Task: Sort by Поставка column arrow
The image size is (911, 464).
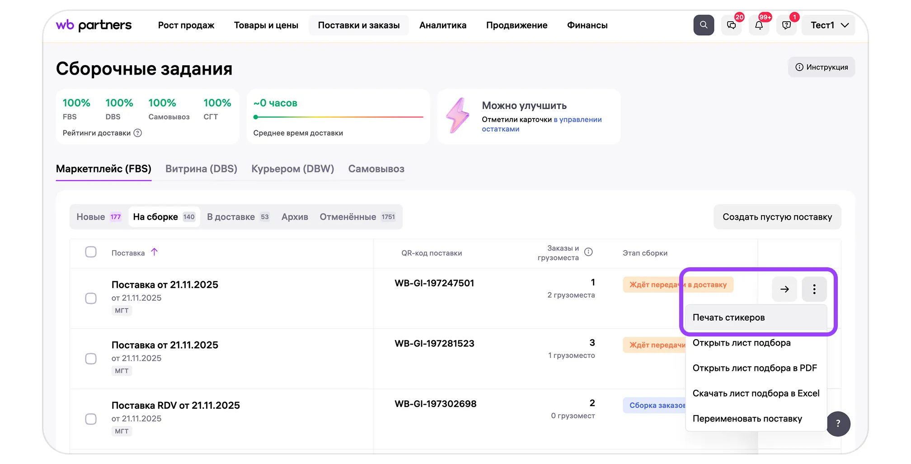Action: [x=154, y=252]
